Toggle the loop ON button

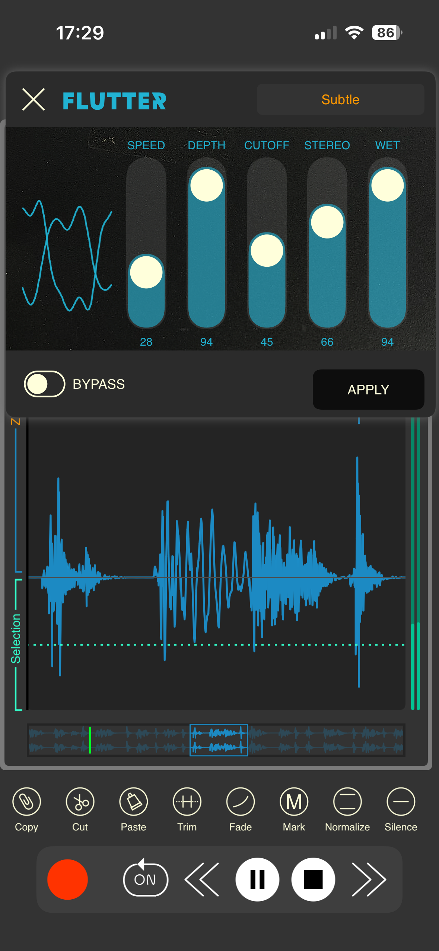145,878
